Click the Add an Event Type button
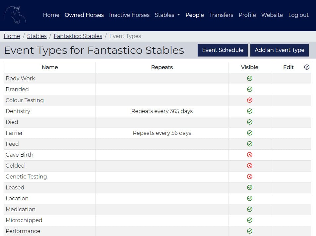 point(280,50)
